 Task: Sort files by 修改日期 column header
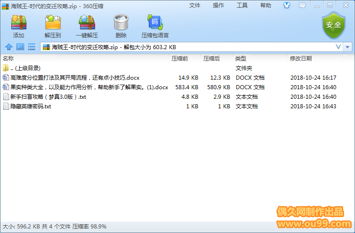tap(301, 59)
